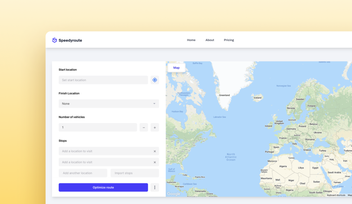
Task: Select the Number of vehicles field showing 1
Action: click(x=98, y=127)
